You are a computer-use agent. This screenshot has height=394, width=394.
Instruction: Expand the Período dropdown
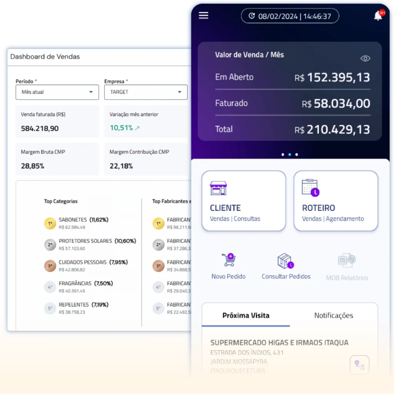click(57, 92)
